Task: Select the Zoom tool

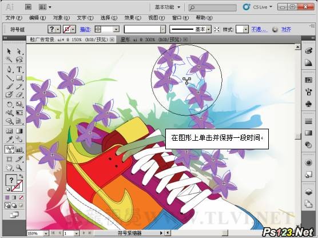Action: click(x=19, y=168)
